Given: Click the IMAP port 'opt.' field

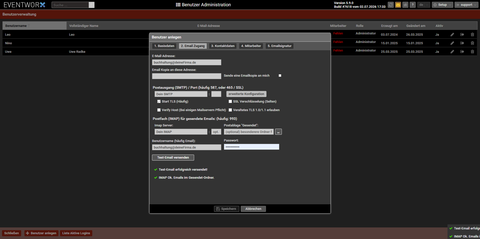Looking at the screenshot, I should click(216, 132).
